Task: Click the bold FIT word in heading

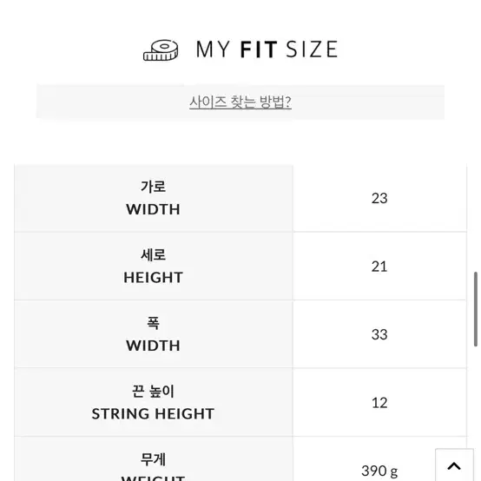Action: point(259,49)
